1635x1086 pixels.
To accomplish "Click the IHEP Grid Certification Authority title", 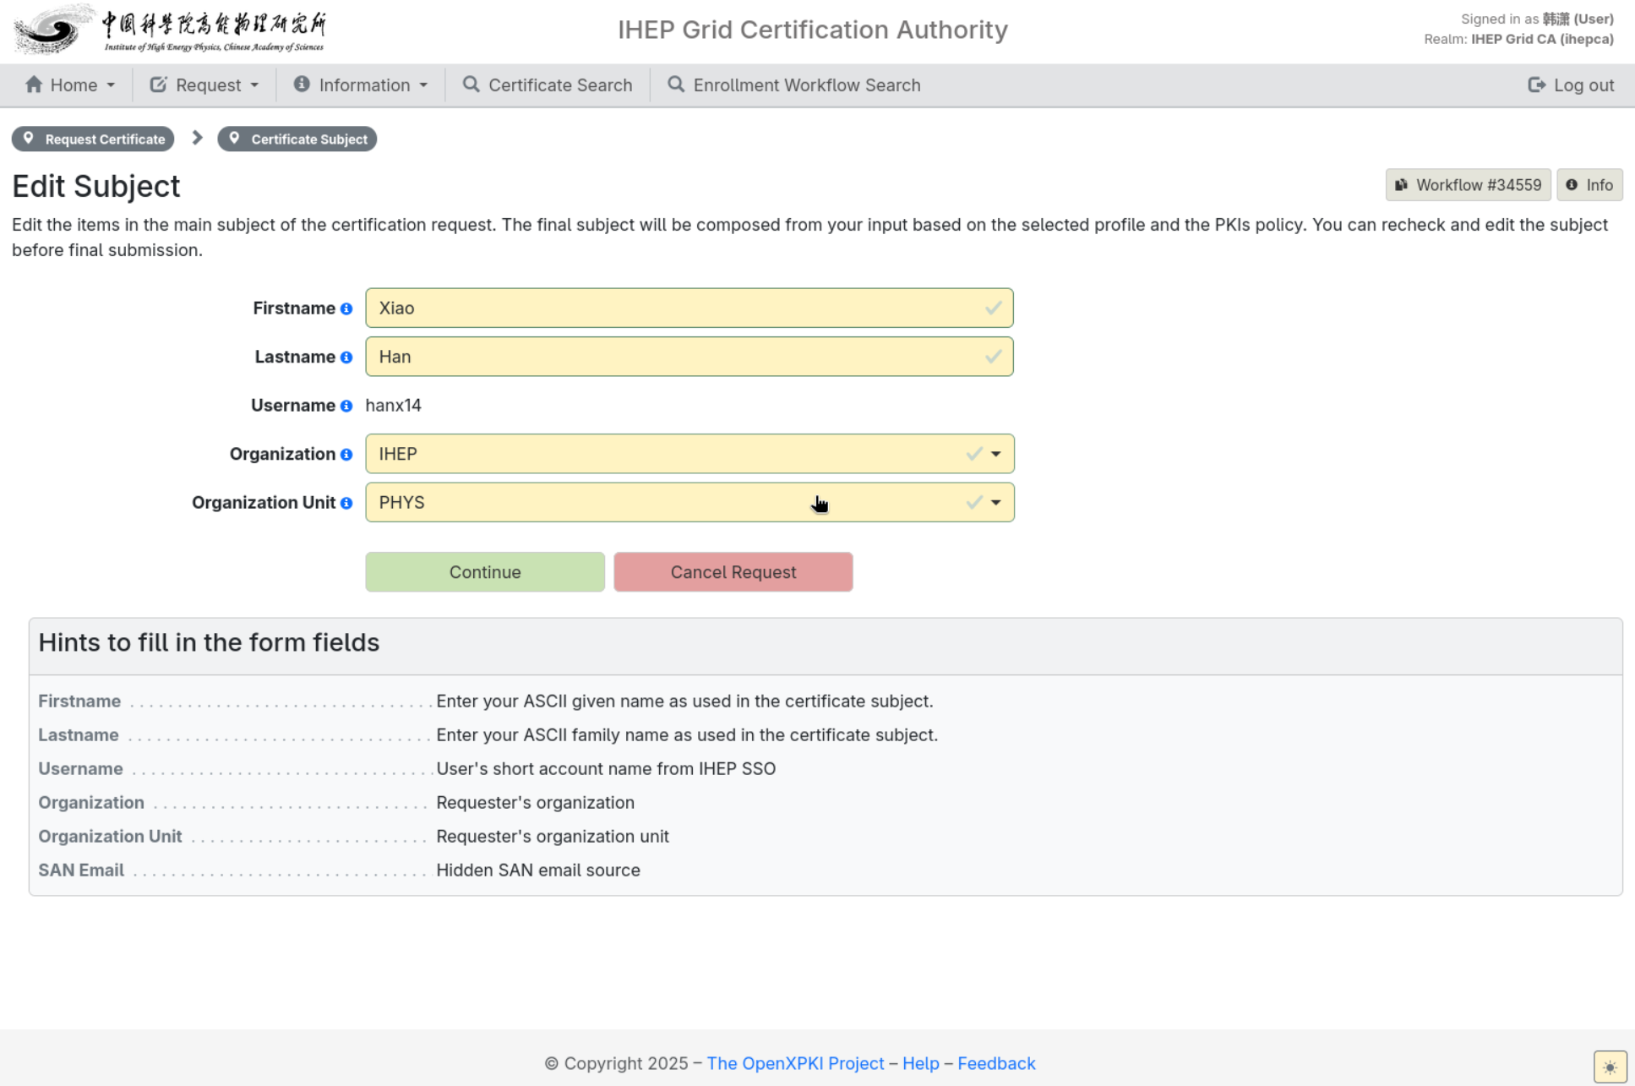I will click(x=813, y=30).
